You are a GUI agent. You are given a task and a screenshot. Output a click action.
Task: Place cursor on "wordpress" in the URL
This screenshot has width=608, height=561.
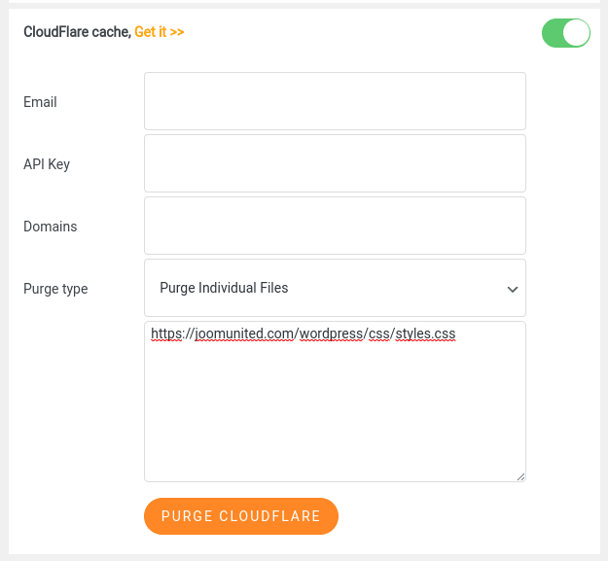(330, 334)
